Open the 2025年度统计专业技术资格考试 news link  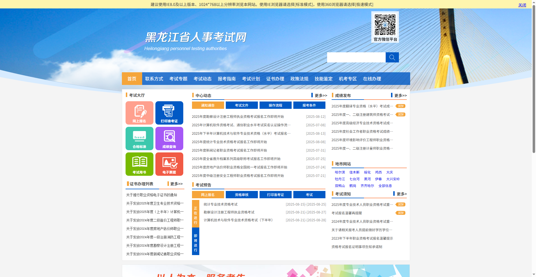229,142
